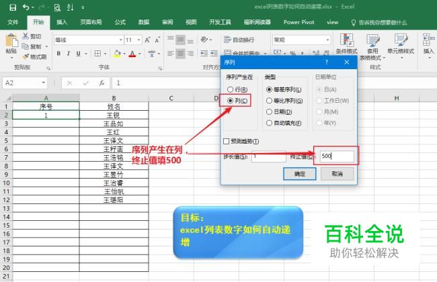437x282 pixels.
Task: Click Tell Me what you want search
Action: point(379,23)
